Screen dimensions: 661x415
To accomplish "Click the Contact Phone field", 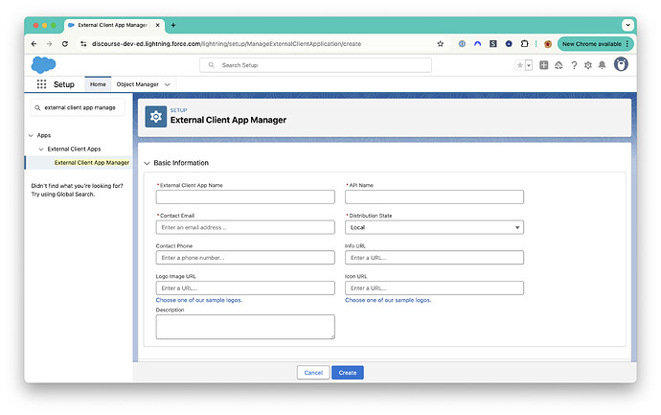I will coord(245,258).
